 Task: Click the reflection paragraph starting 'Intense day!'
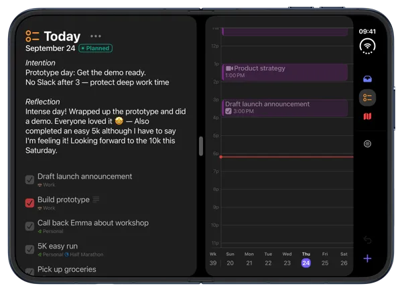[x=106, y=131]
